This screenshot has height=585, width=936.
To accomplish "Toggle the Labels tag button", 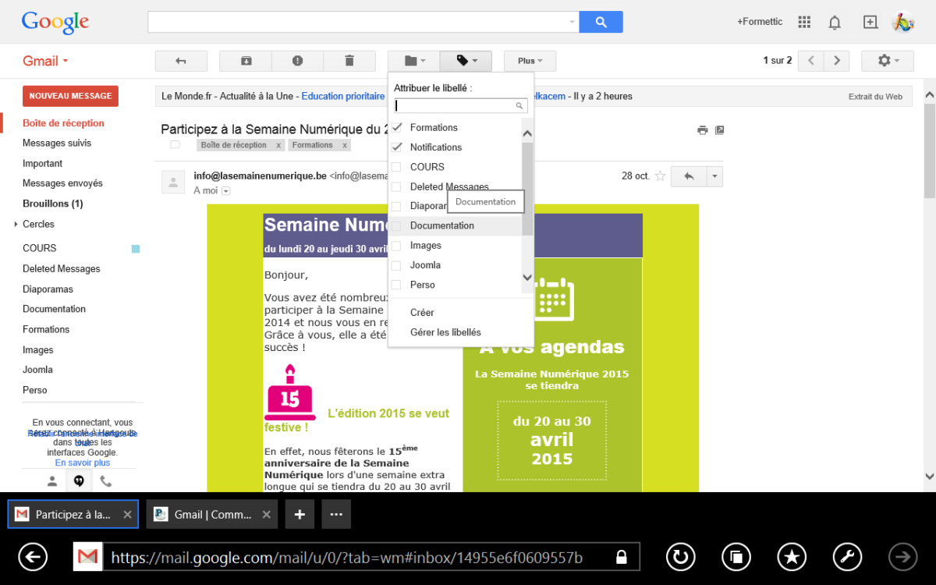I will (466, 61).
